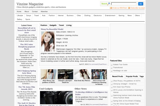Open the Business category

coord(70,16)
